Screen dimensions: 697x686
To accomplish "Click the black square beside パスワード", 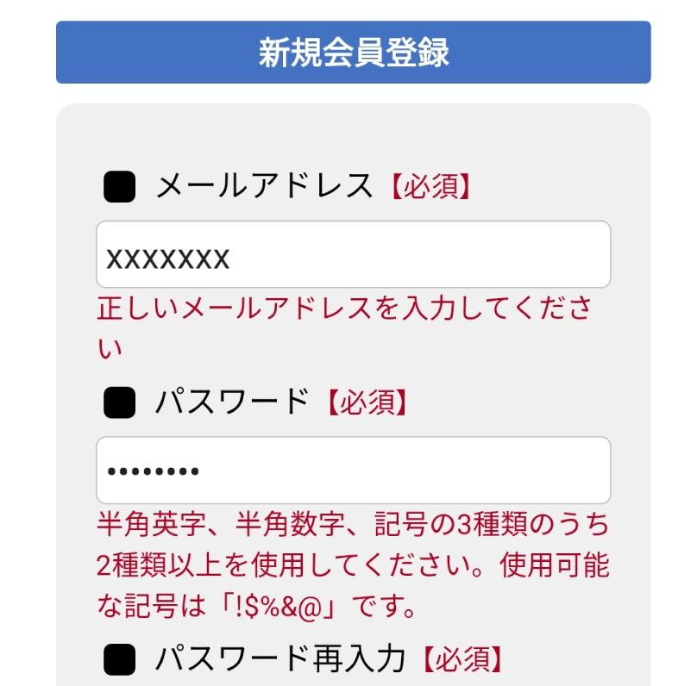I will coord(119,402).
